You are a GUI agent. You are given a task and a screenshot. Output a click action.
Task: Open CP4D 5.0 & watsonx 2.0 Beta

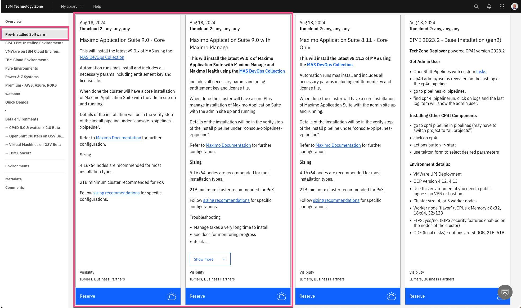(33, 128)
